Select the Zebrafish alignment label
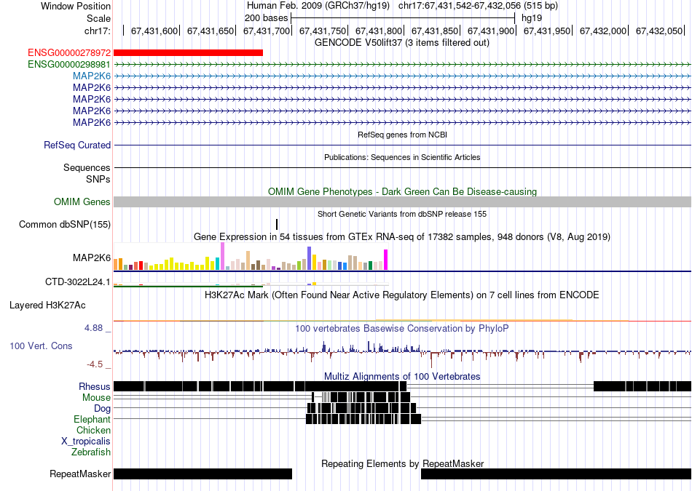The image size is (692, 491). pyautogui.click(x=91, y=452)
